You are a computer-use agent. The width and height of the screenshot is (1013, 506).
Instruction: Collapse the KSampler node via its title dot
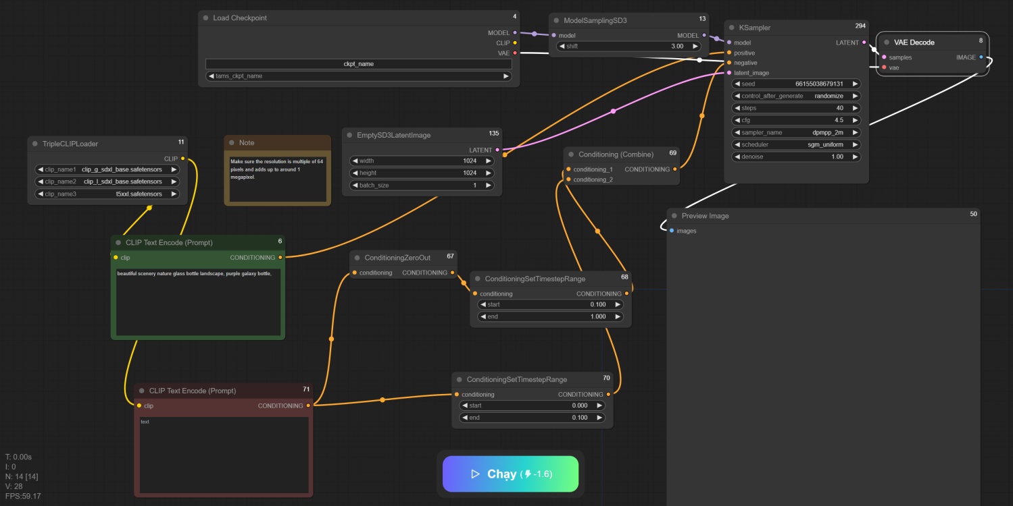pos(731,28)
